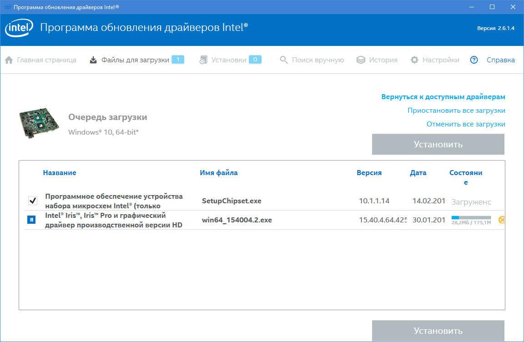
Task: Open the История tab
Action: pyautogui.click(x=383, y=60)
